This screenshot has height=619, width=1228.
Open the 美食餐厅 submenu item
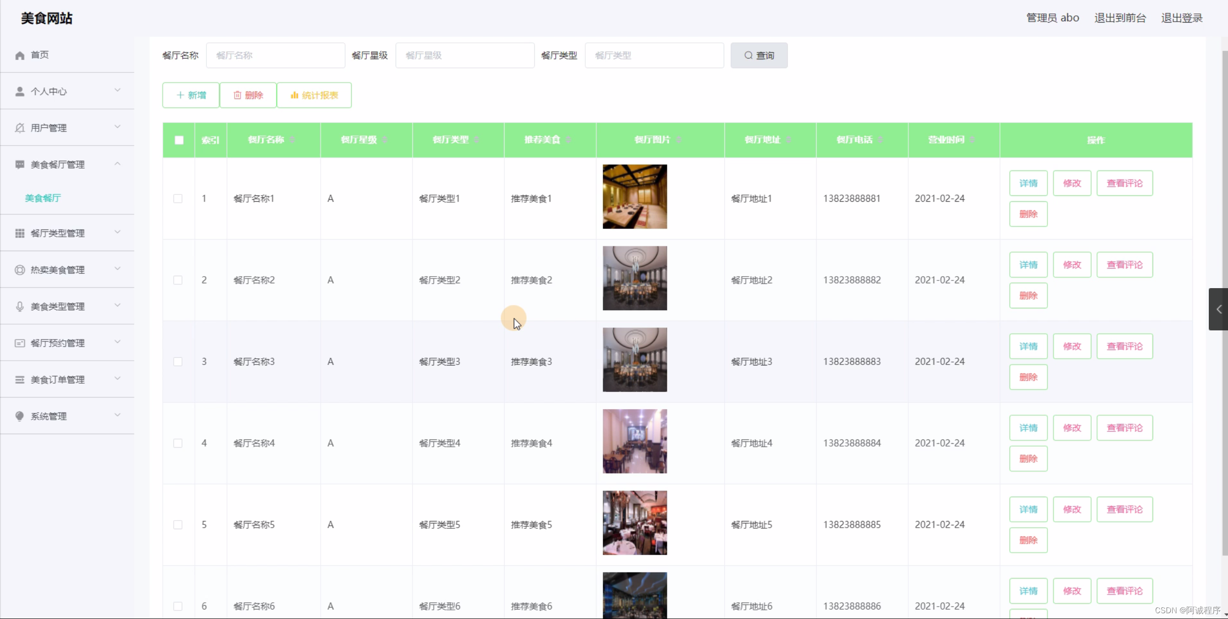pyautogui.click(x=43, y=198)
